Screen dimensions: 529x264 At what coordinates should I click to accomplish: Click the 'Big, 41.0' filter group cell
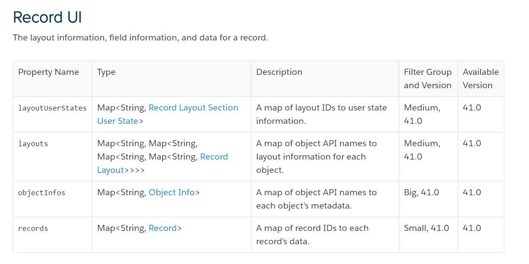pyautogui.click(x=422, y=192)
